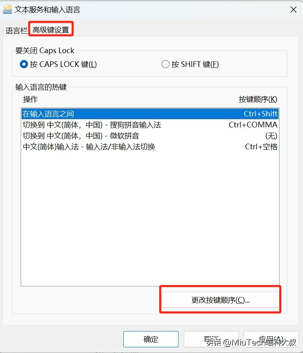This screenshot has height=353, width=303.
Task: Click the (无) shortcut value
Action: (x=271, y=136)
